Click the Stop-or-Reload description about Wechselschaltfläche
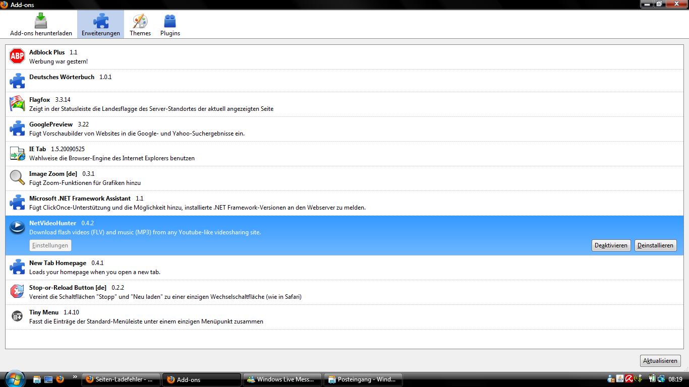Screen dimensions: 689x387 (x=165, y=297)
